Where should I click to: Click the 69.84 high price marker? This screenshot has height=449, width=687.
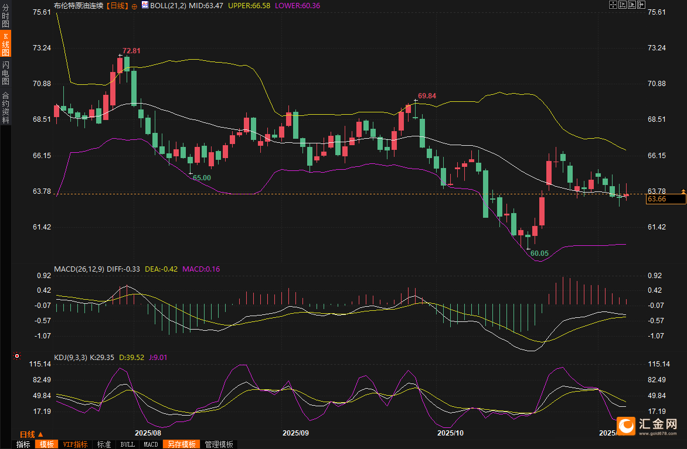427,96
